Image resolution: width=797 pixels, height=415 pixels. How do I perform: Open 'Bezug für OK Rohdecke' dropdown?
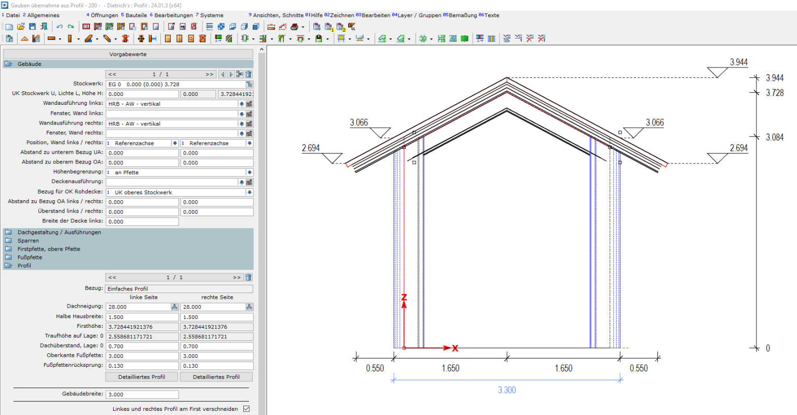point(249,192)
